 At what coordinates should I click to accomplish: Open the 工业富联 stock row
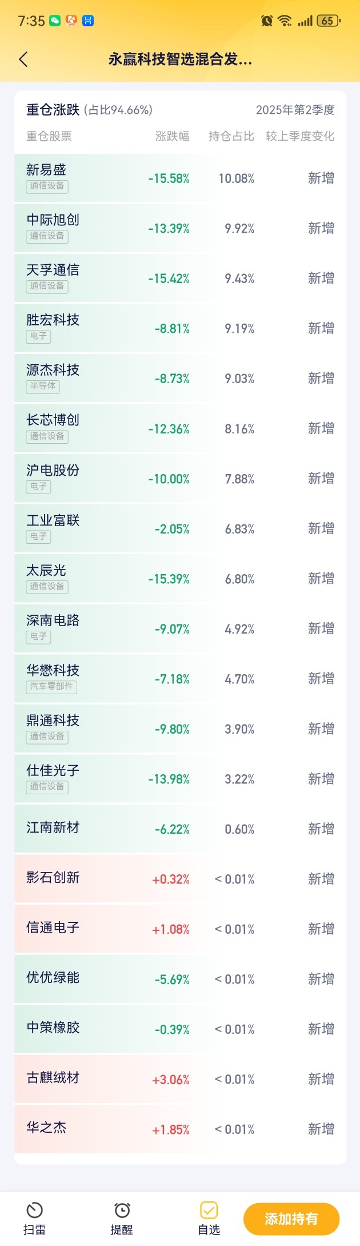181,528
